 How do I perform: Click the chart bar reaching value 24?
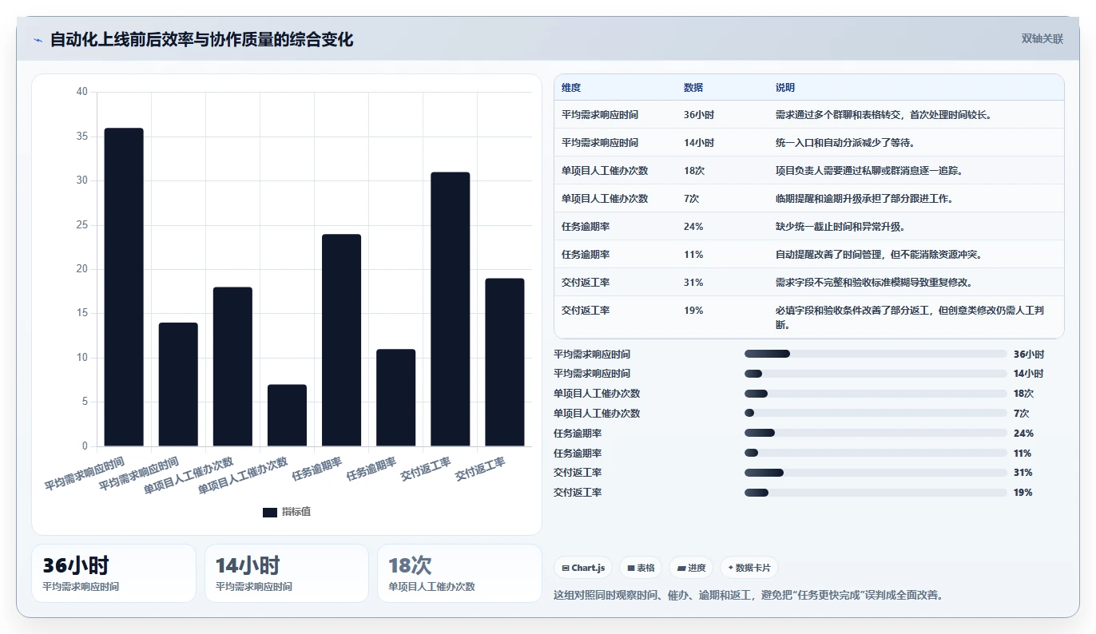[341, 340]
